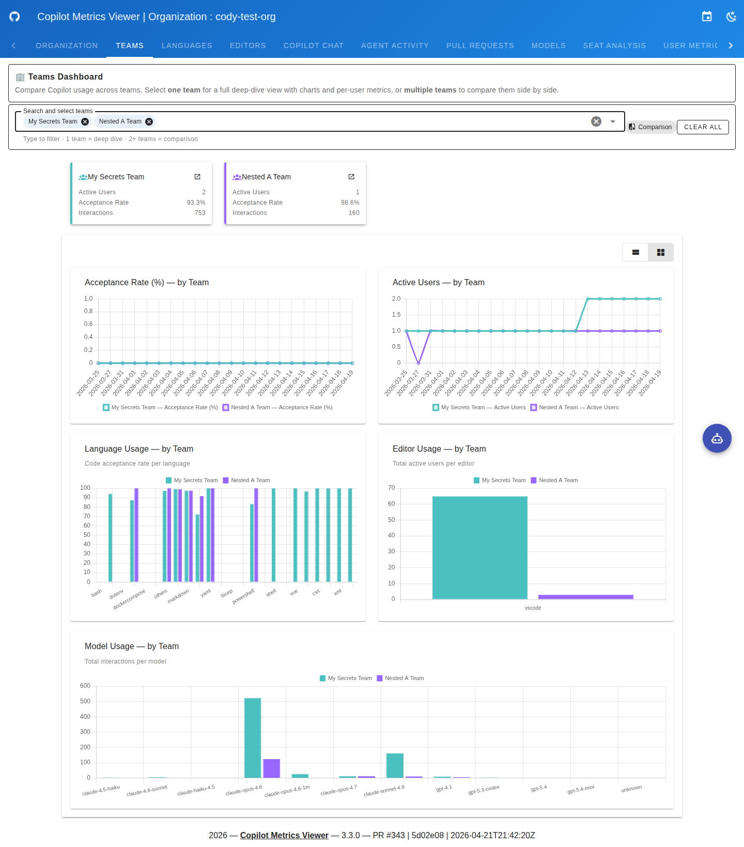Switch to the Agent Activity tab

(395, 45)
